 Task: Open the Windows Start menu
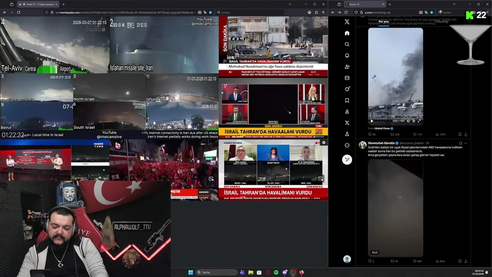pyautogui.click(x=191, y=272)
